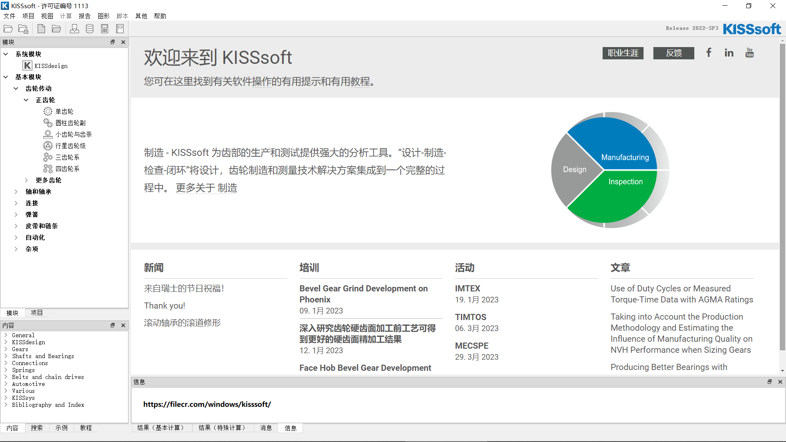Screen dimensions: 786x442
Task: Click the 反馈 button
Action: 674,53
